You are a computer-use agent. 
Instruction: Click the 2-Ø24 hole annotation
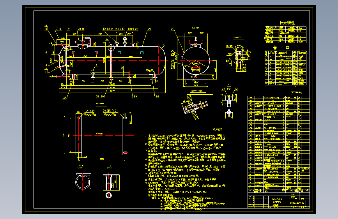coord(90,111)
